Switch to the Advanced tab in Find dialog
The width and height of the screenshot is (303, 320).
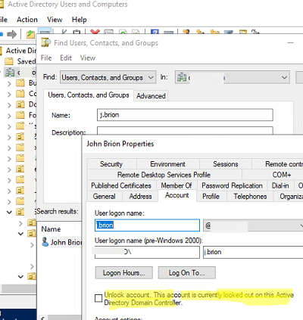(x=151, y=96)
